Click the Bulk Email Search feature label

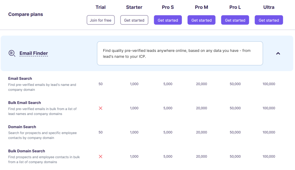[x=24, y=103]
